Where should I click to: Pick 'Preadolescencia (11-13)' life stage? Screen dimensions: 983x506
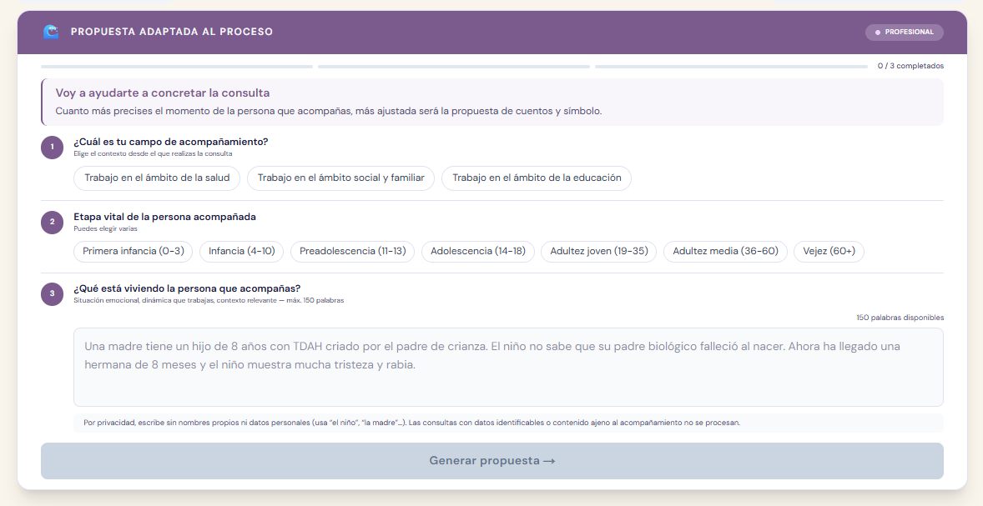(352, 251)
